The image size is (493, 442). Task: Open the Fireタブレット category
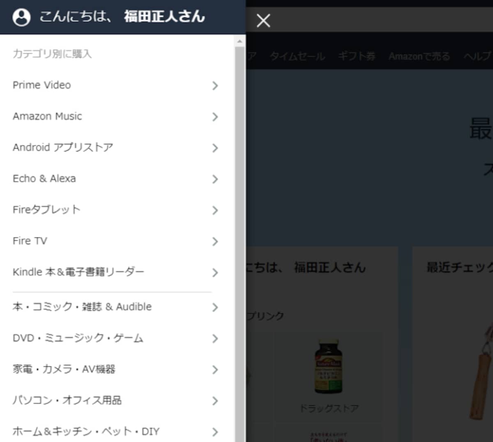click(x=117, y=210)
